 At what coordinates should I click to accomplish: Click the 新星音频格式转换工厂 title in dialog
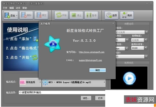tap(85, 30)
